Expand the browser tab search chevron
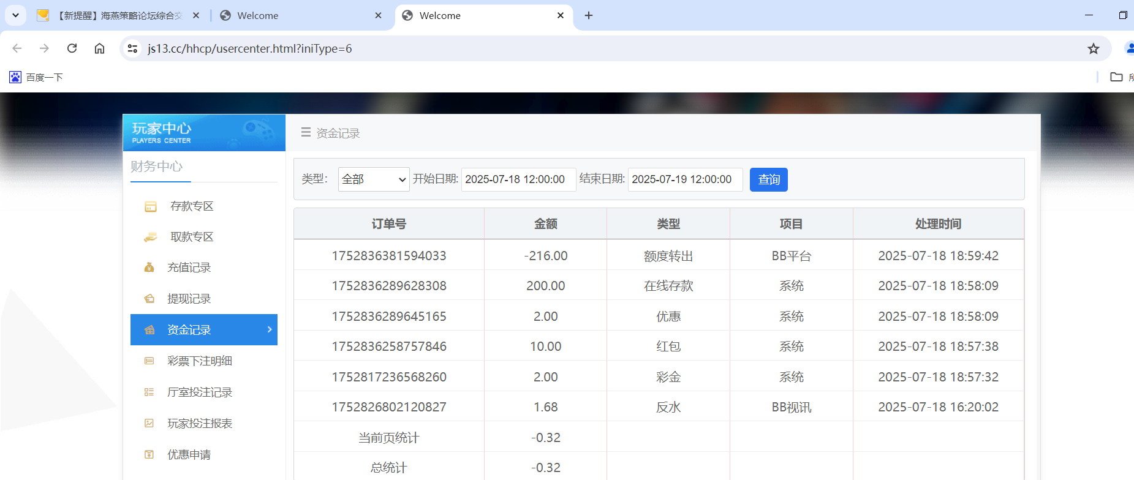The width and height of the screenshot is (1134, 480). point(15,15)
